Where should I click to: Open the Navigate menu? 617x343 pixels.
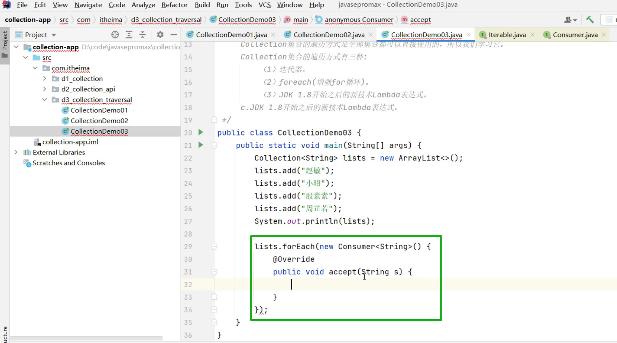pyautogui.click(x=88, y=5)
